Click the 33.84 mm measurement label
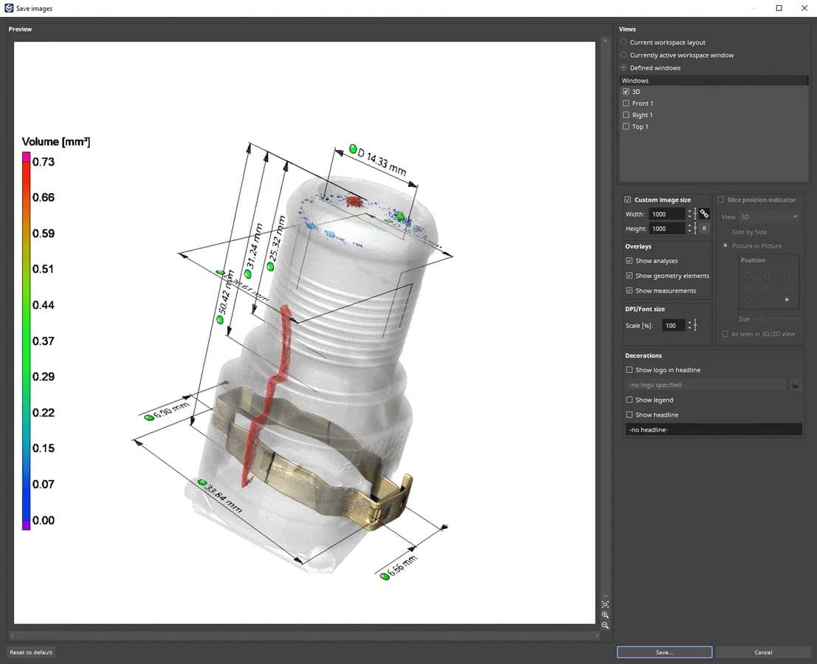Viewport: 817px width, 664px height. (x=224, y=498)
